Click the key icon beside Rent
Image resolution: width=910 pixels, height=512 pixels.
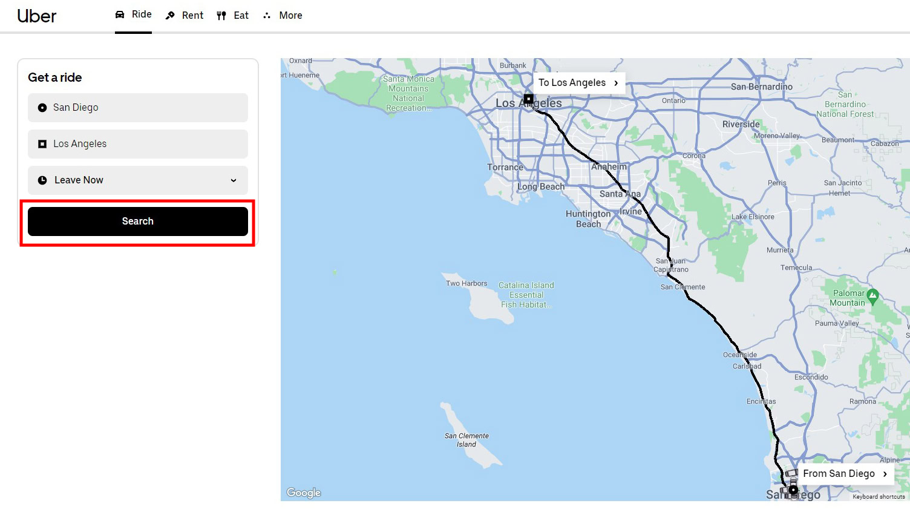coord(170,16)
